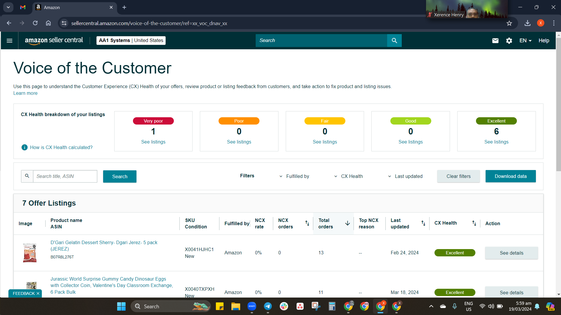Open the Gmail pinned tab
This screenshot has height=315, width=561.
(23, 7)
